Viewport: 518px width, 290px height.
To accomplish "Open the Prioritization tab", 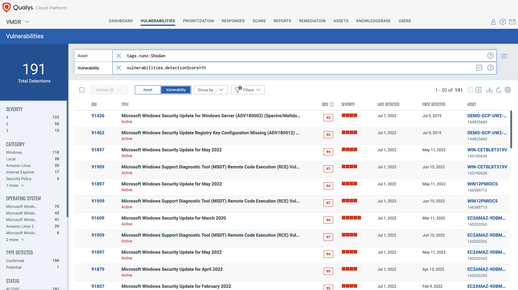I will pos(198,21).
